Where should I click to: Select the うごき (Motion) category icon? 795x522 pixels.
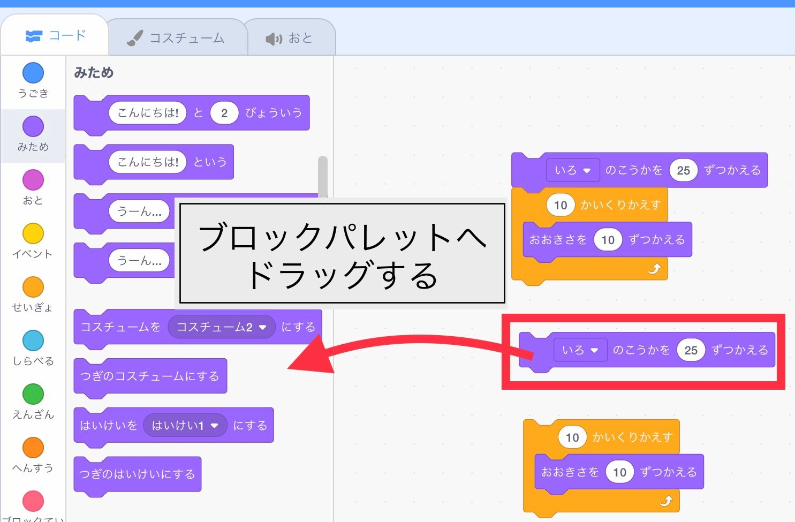tap(33, 73)
